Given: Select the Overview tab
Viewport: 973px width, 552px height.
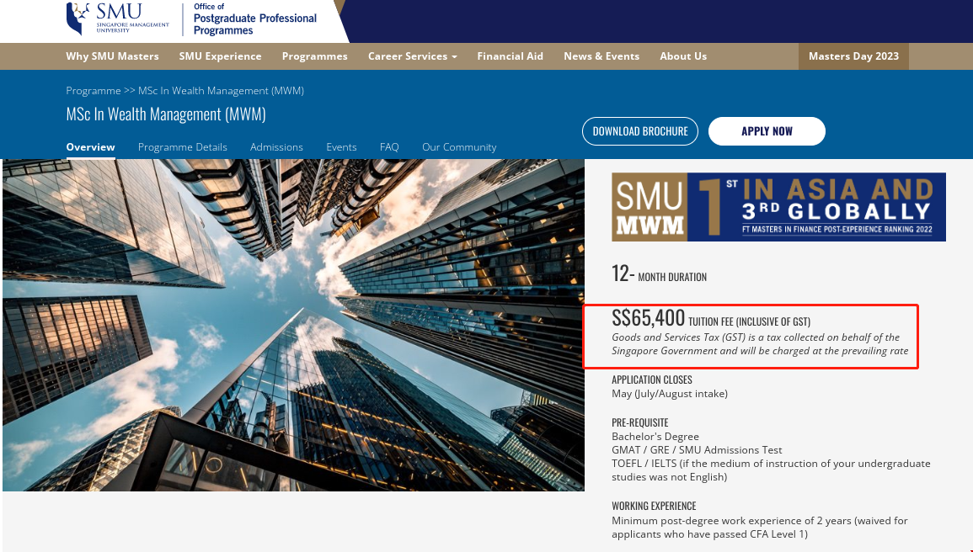Looking at the screenshot, I should point(91,146).
